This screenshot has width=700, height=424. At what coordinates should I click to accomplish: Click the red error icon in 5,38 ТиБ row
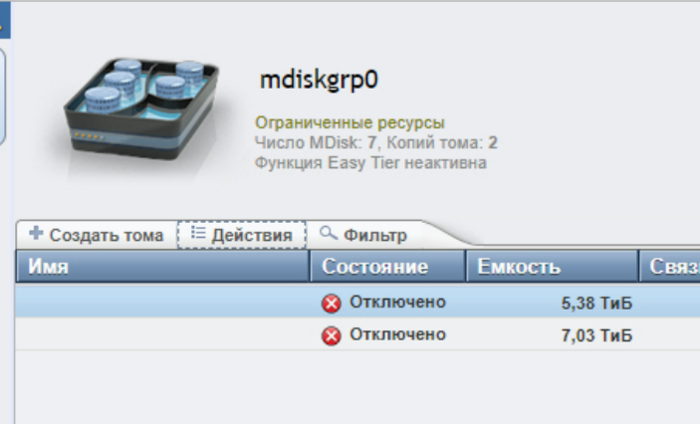coord(332,304)
